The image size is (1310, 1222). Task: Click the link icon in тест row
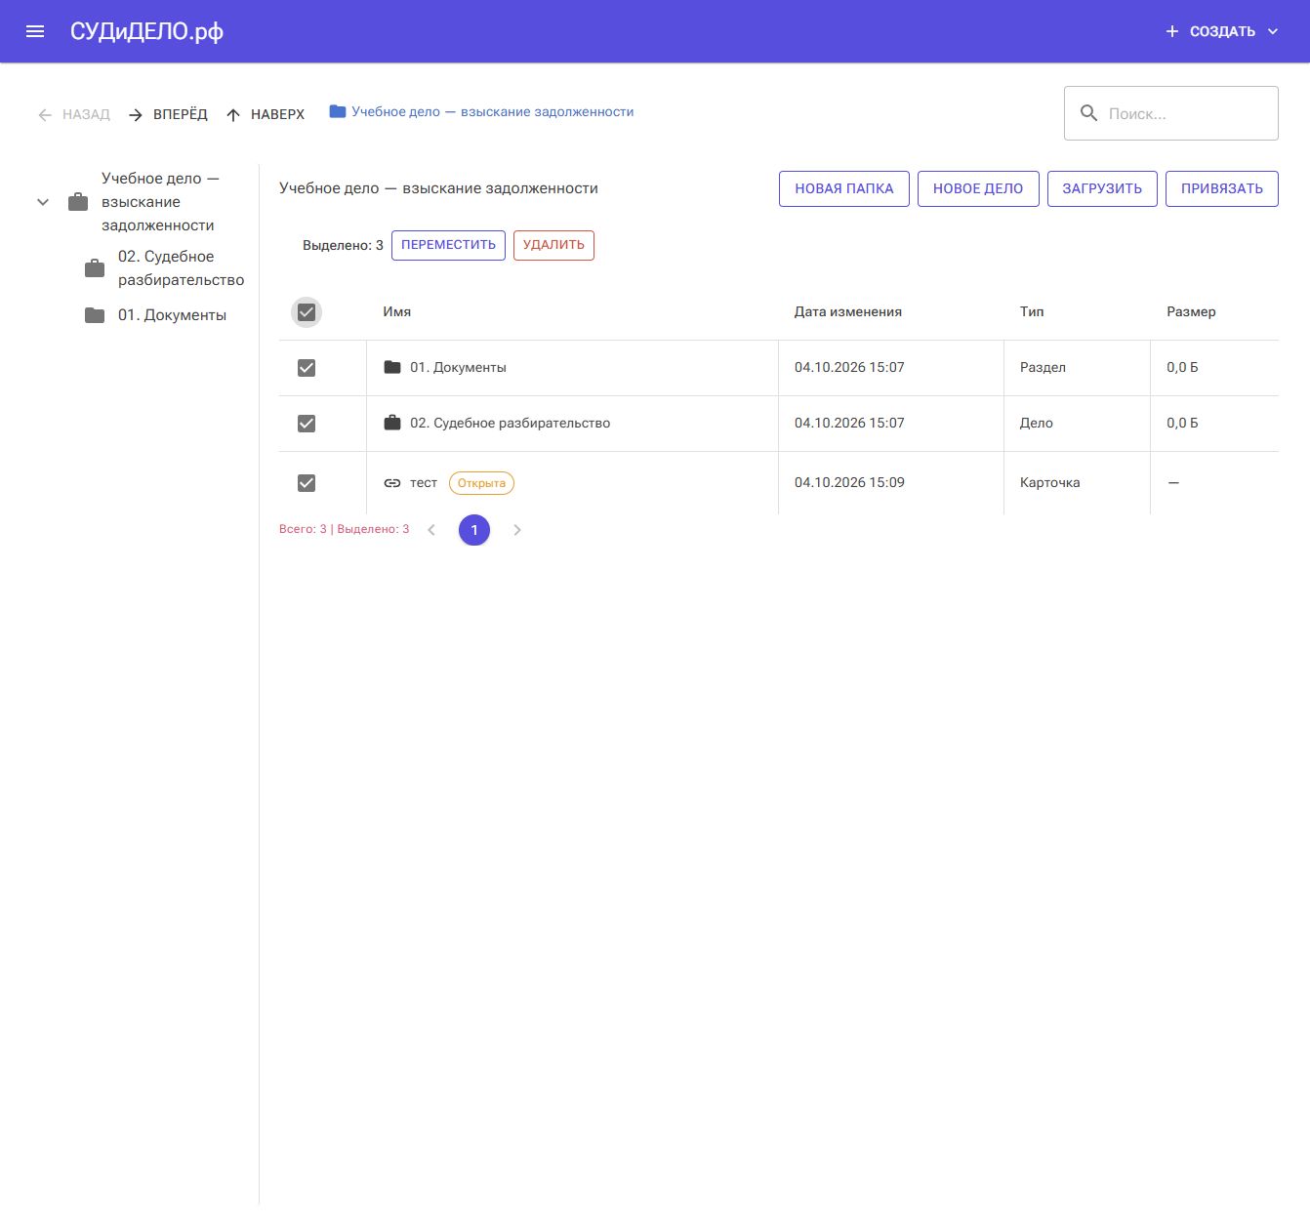392,483
